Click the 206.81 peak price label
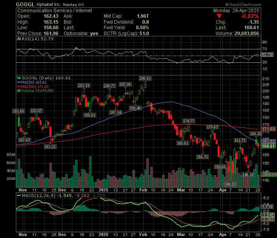 coord(145,79)
